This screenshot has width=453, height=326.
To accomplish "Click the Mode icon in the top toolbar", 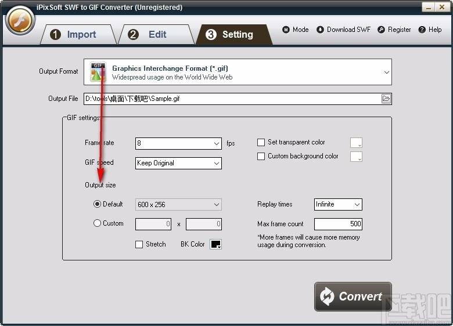I will click(x=286, y=30).
